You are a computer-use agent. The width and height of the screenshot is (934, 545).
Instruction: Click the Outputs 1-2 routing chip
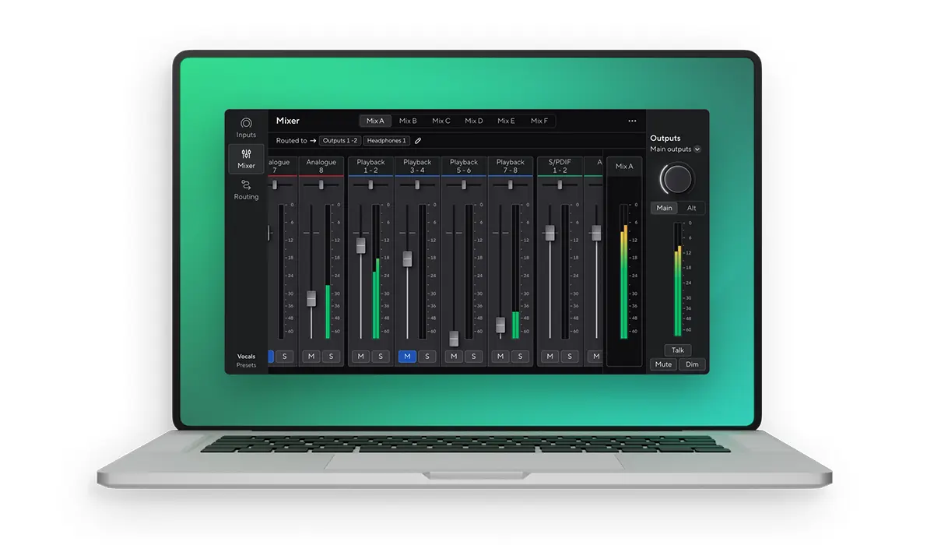tap(339, 140)
